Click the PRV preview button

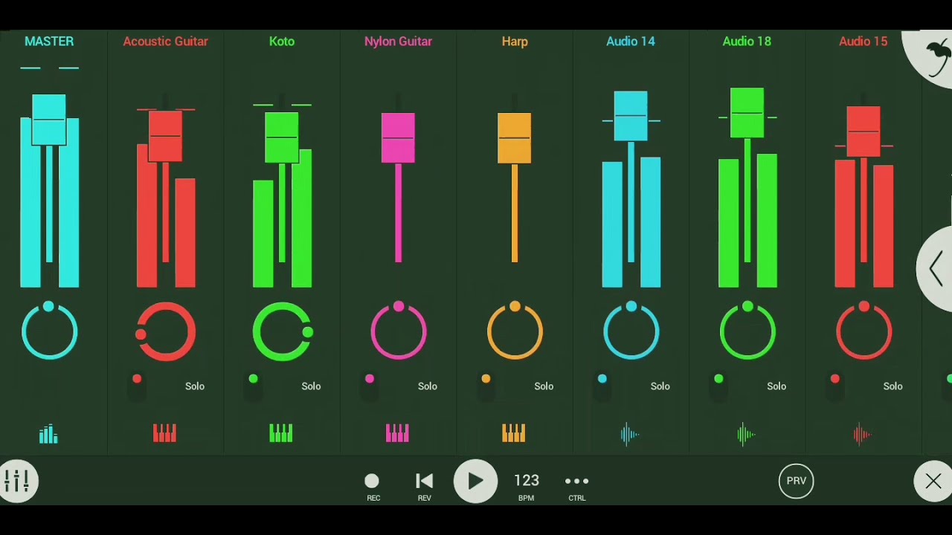coord(796,481)
